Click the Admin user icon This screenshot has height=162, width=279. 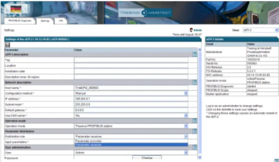click(x=191, y=30)
